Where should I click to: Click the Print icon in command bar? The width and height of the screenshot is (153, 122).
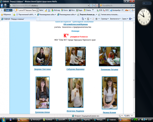(96, 19)
